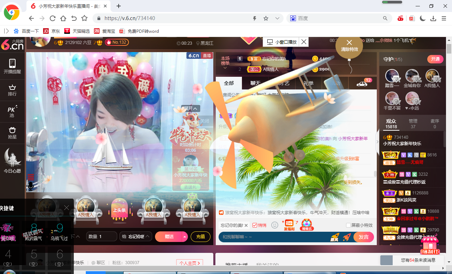The width and height of the screenshot is (452, 274).
Task: Expand bookmarks bar sidebar arrow
Action: click(x=6, y=31)
